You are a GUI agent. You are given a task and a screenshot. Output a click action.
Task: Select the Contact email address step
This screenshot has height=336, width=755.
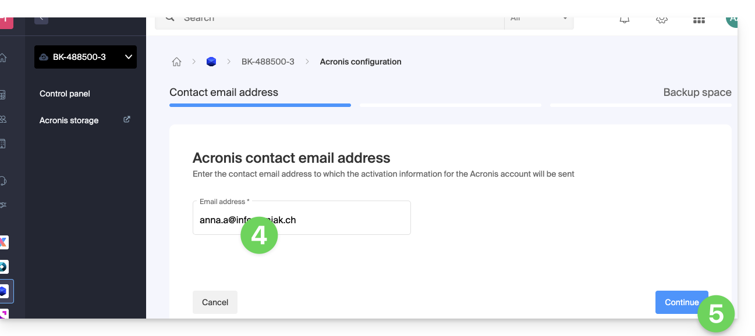(x=224, y=92)
